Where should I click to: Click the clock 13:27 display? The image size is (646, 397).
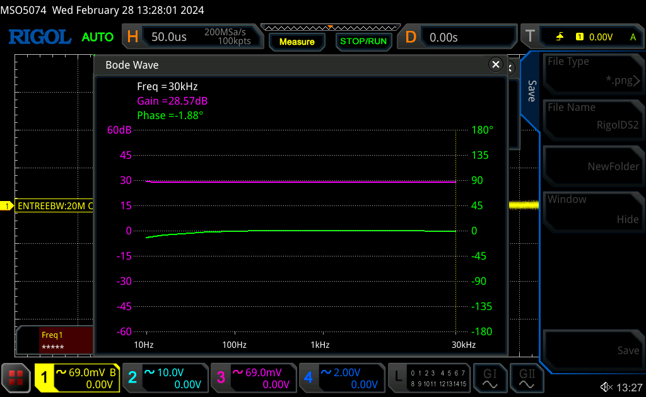630,388
